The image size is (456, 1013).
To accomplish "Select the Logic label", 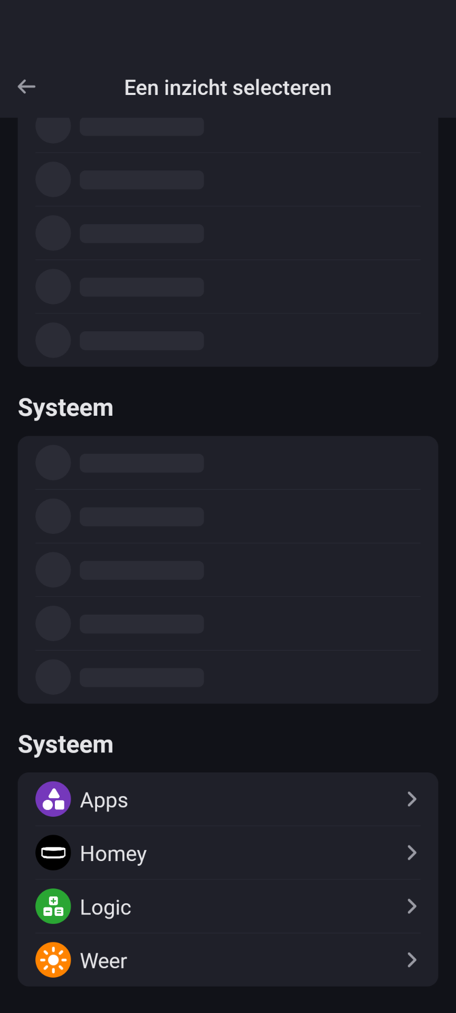I will tap(106, 907).
